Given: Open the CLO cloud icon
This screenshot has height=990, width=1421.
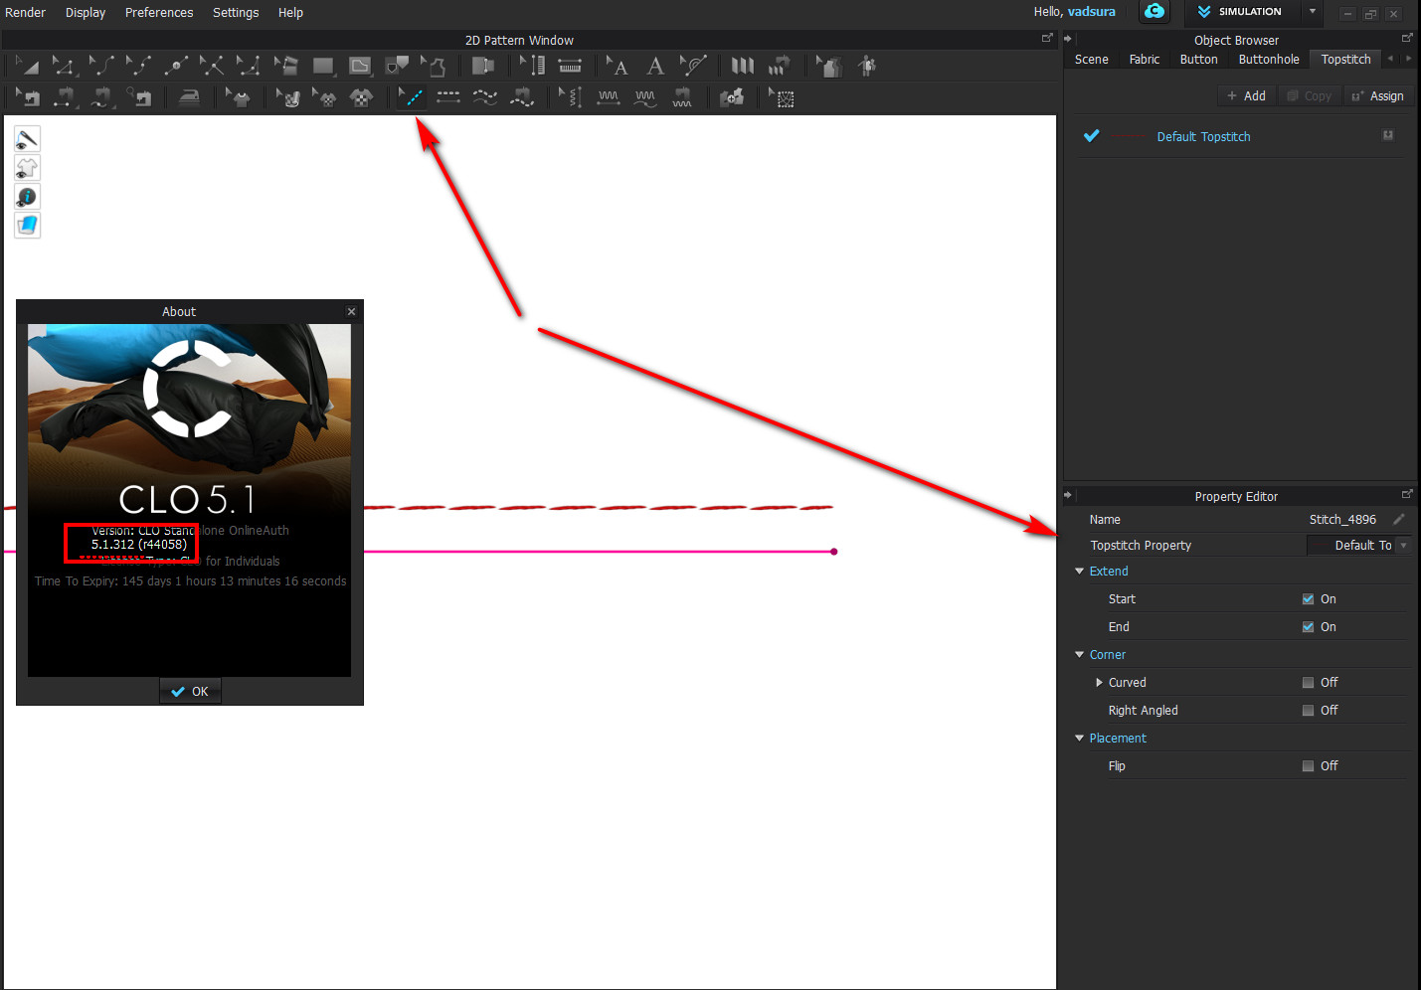Looking at the screenshot, I should pyautogui.click(x=1154, y=12).
